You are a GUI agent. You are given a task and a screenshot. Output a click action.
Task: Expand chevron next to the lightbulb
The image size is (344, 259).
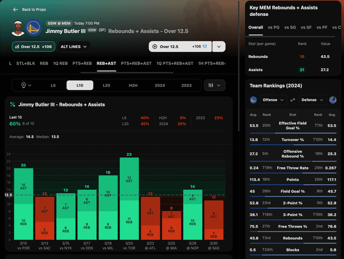29,85
